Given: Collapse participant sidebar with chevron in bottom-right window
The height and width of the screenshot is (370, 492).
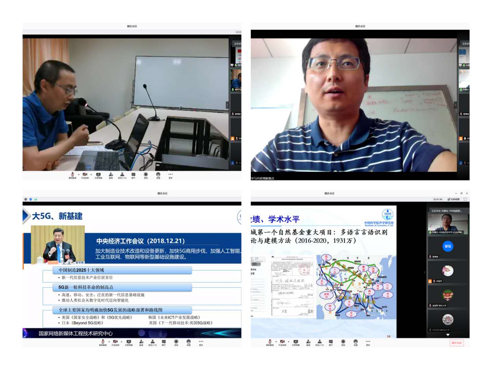Looking at the screenshot, I should [425, 272].
